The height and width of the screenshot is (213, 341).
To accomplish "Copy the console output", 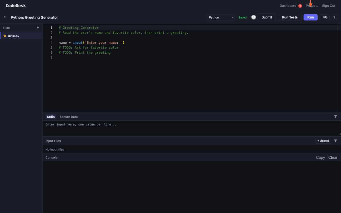I will click(320, 157).
